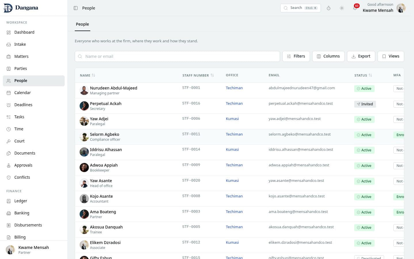Screen dimensions: 414x259
Task: Open notifications bell with 83 badge
Action: [355, 8]
